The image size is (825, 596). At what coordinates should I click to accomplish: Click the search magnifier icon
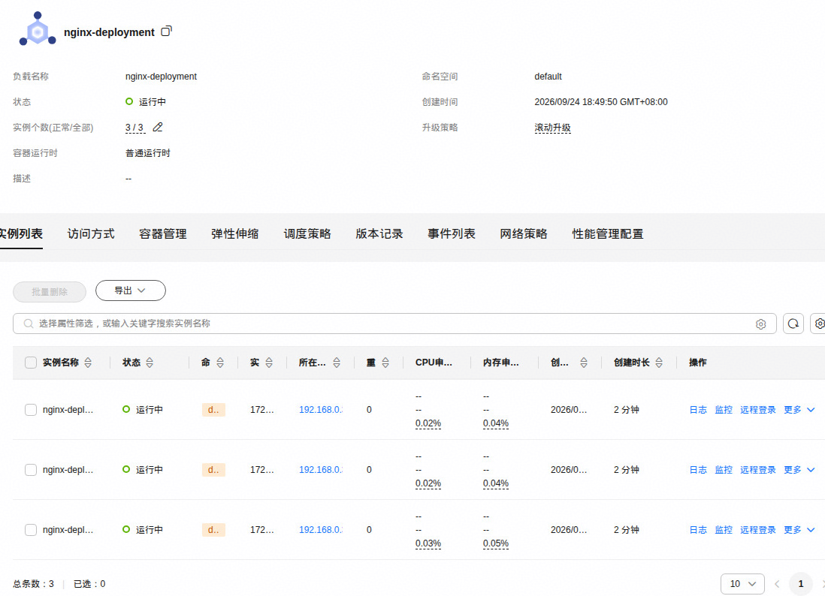(x=29, y=324)
